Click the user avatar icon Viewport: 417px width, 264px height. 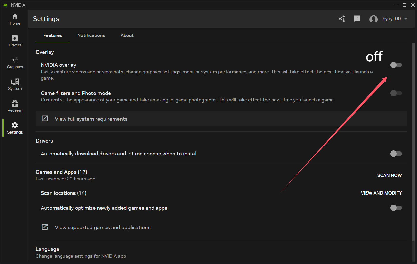click(x=373, y=19)
